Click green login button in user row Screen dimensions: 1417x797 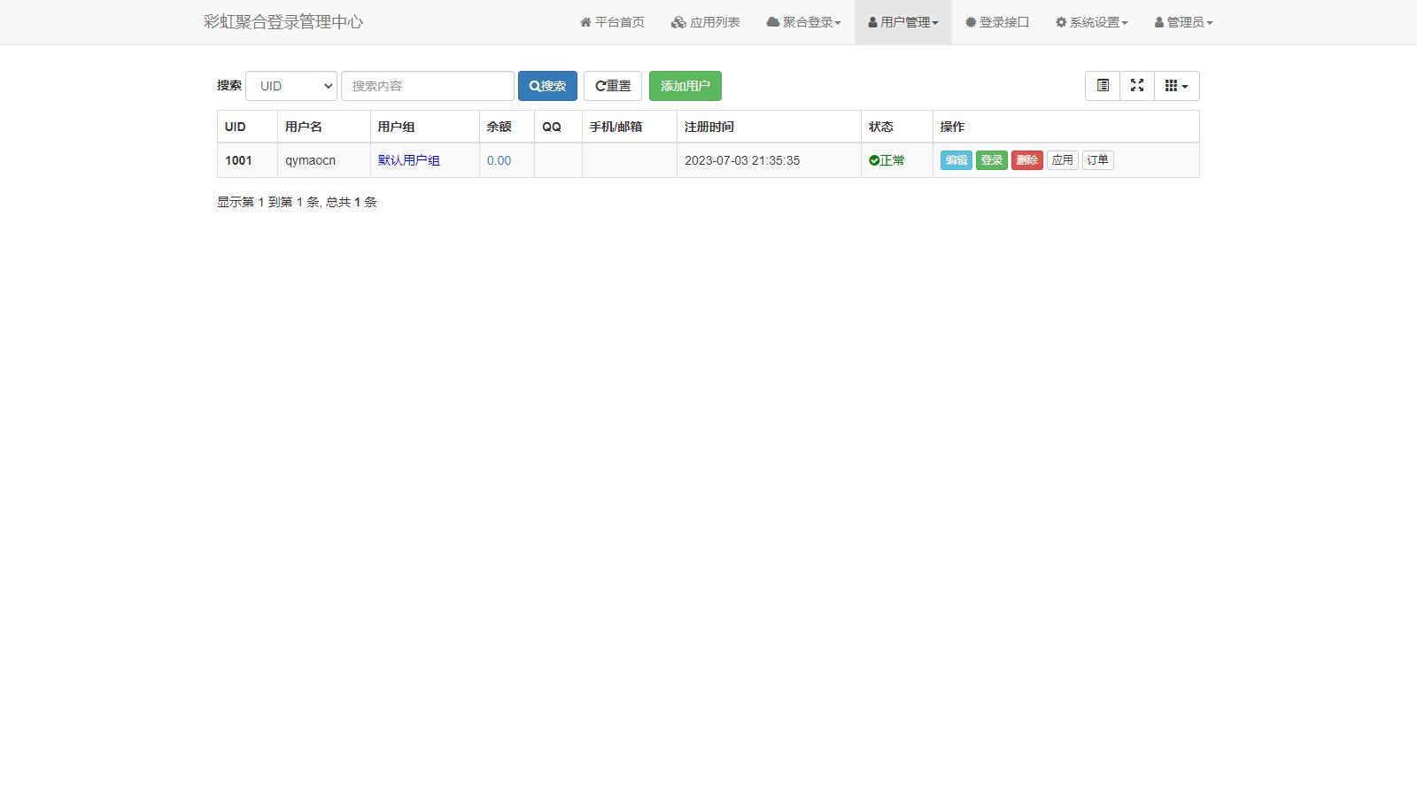coord(991,160)
